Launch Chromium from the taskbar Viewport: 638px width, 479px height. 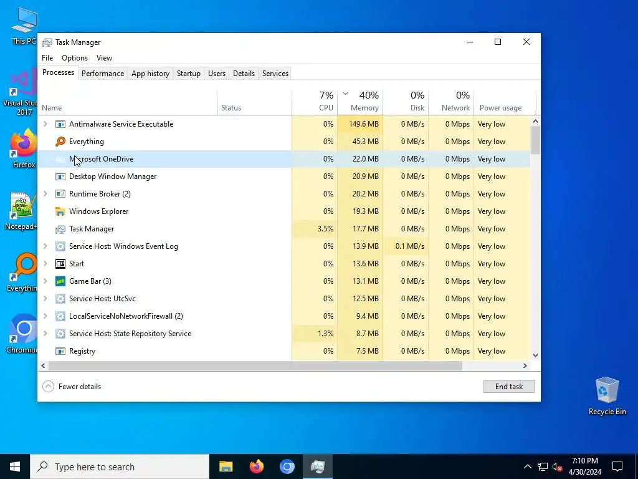[287, 467]
